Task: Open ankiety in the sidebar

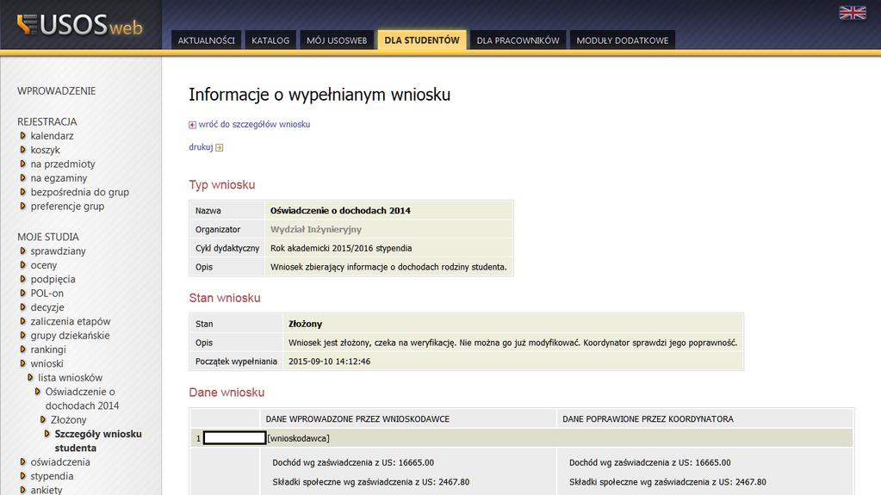Action: tap(47, 489)
